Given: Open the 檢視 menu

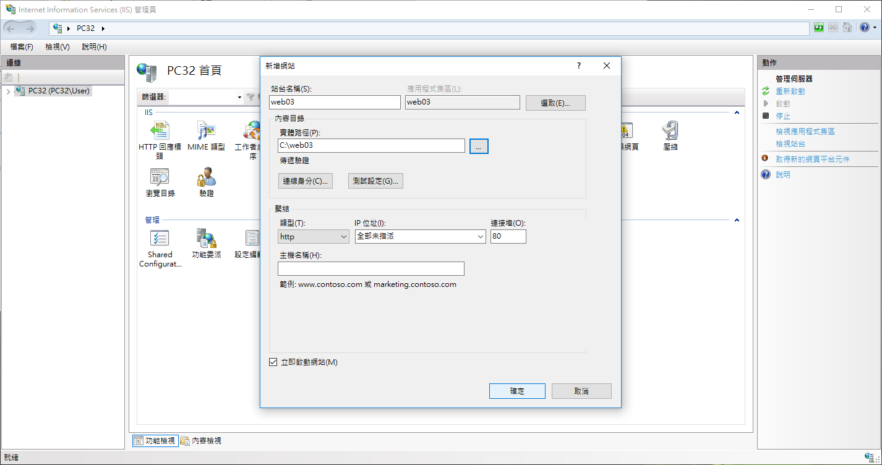Looking at the screenshot, I should point(57,47).
